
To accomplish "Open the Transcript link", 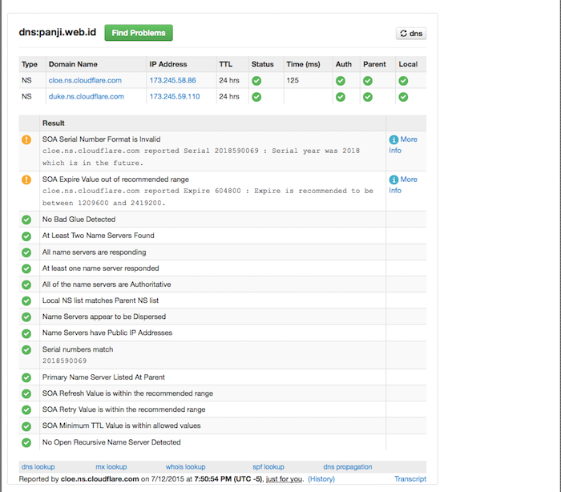I will tap(410, 479).
